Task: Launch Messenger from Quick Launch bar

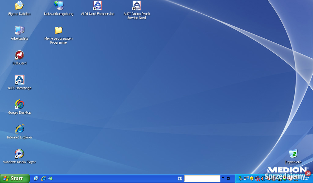Action: [x=51, y=178]
